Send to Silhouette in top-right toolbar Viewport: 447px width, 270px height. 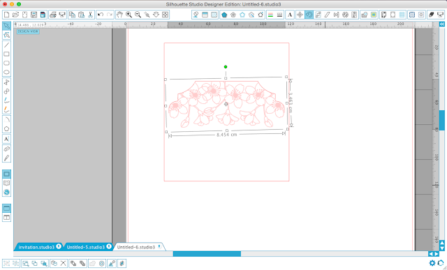[x=440, y=15]
